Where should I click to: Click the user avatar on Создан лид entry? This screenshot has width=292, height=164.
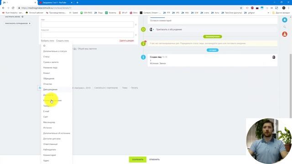(x=274, y=57)
